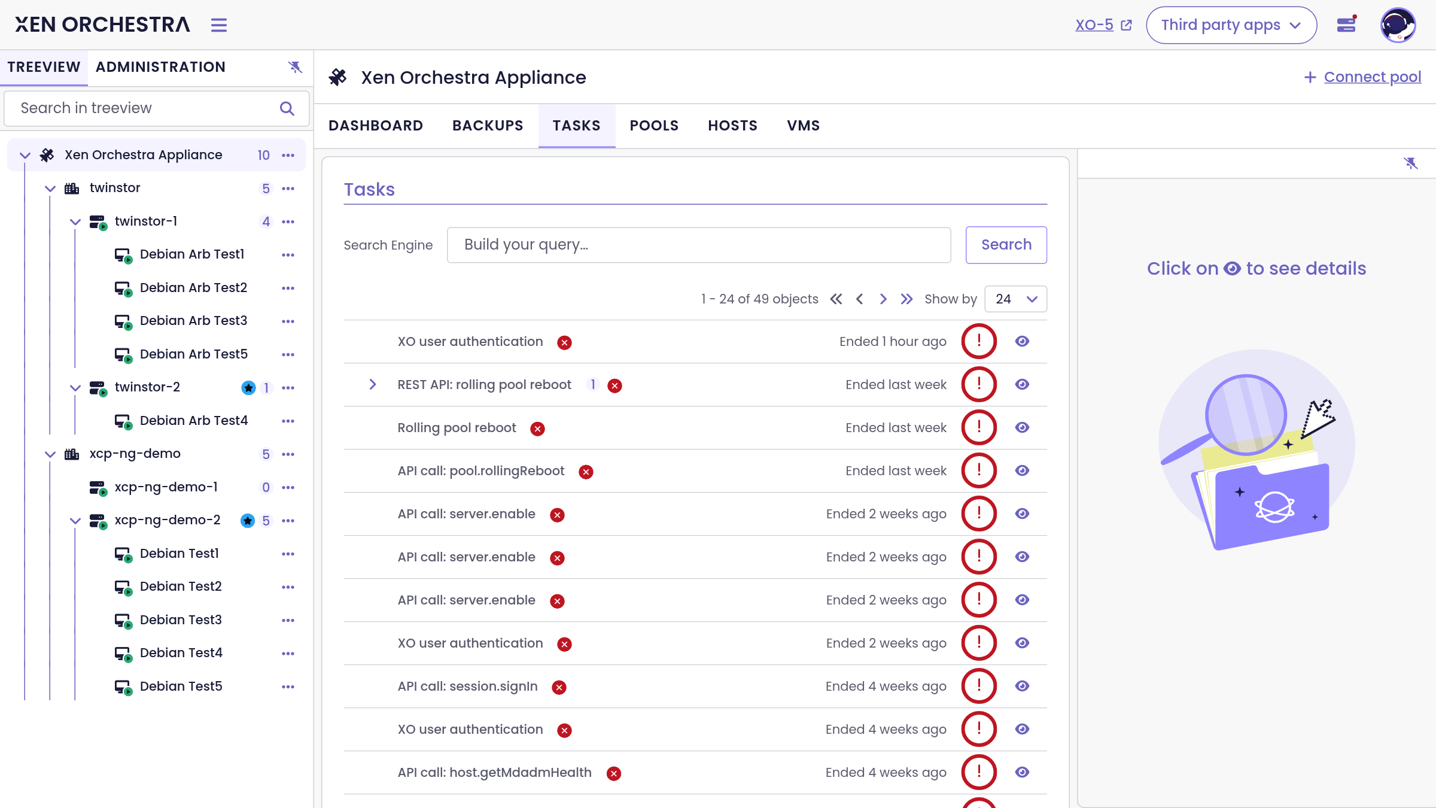View details of XO user authentication 2 weeks ago
Screen dimensions: 1436x808
coord(1022,643)
